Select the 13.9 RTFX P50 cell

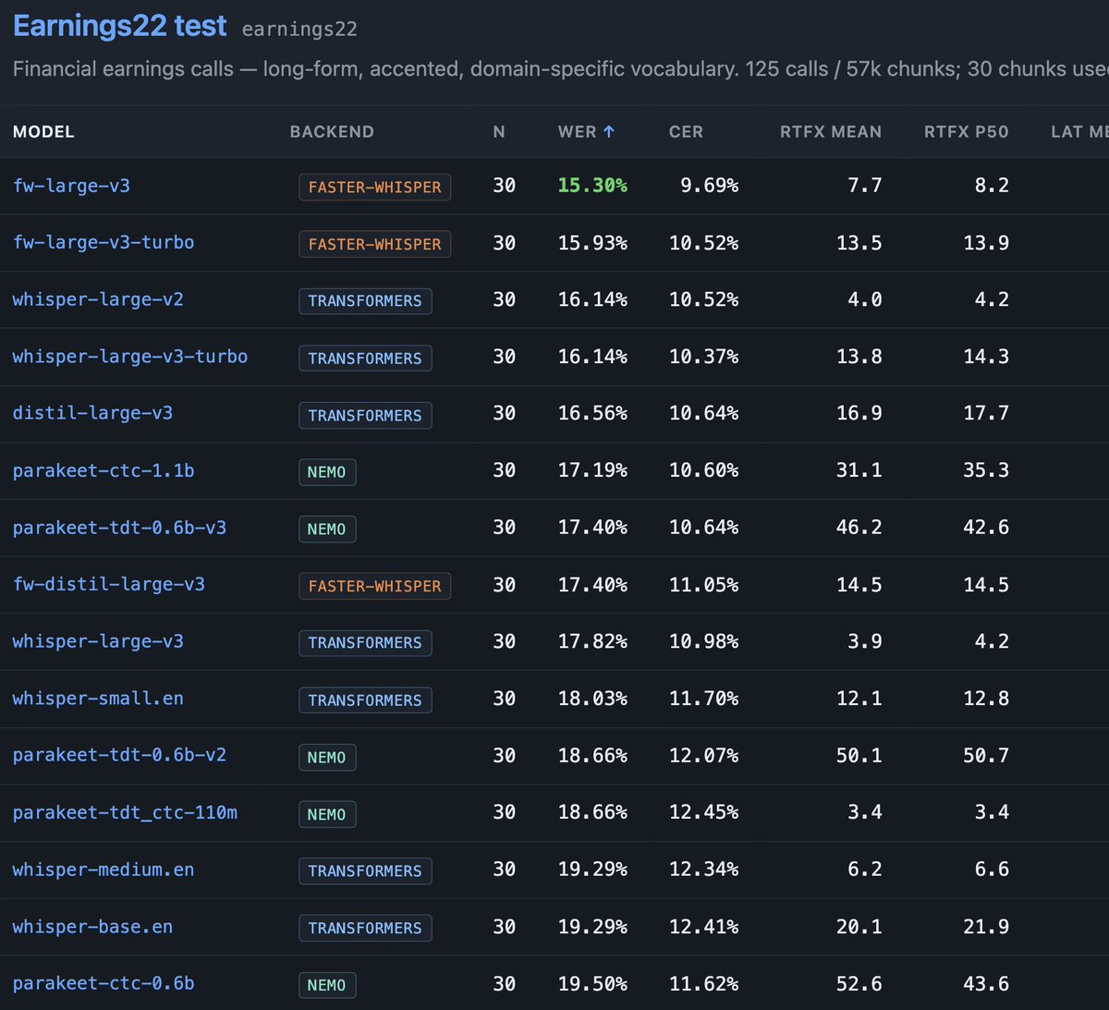point(986,243)
